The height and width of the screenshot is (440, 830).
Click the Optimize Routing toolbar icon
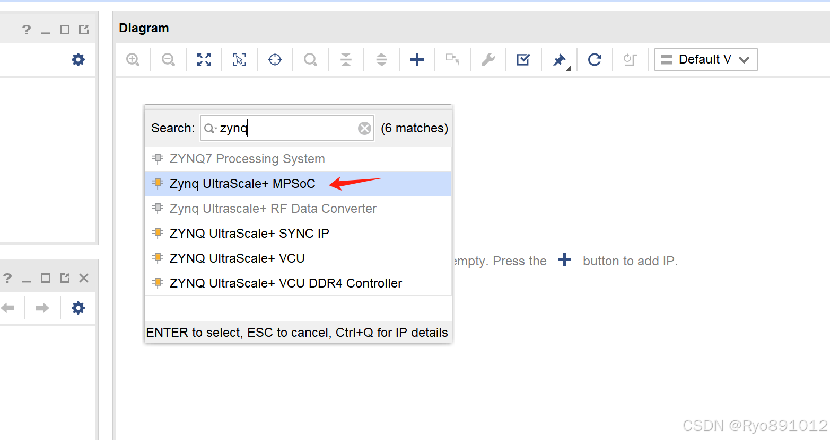pyautogui.click(x=630, y=59)
